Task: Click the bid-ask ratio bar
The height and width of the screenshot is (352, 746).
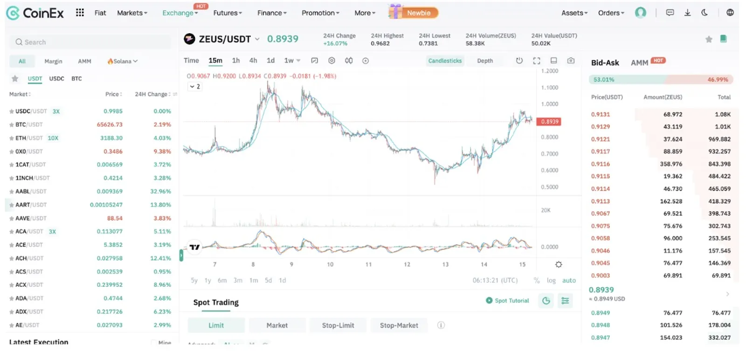Action: tap(661, 80)
